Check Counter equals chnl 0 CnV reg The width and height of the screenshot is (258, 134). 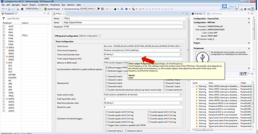pos(106,112)
